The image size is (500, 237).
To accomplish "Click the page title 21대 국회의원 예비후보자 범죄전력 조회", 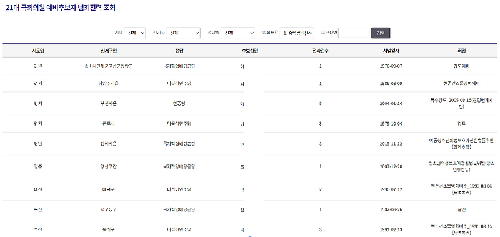I will 61,8.
